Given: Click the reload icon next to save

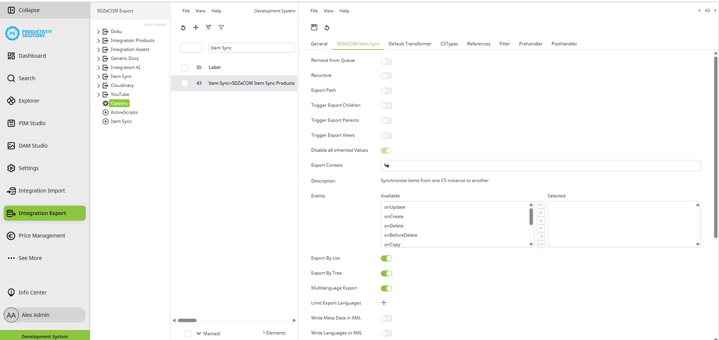Looking at the screenshot, I should coord(327,28).
